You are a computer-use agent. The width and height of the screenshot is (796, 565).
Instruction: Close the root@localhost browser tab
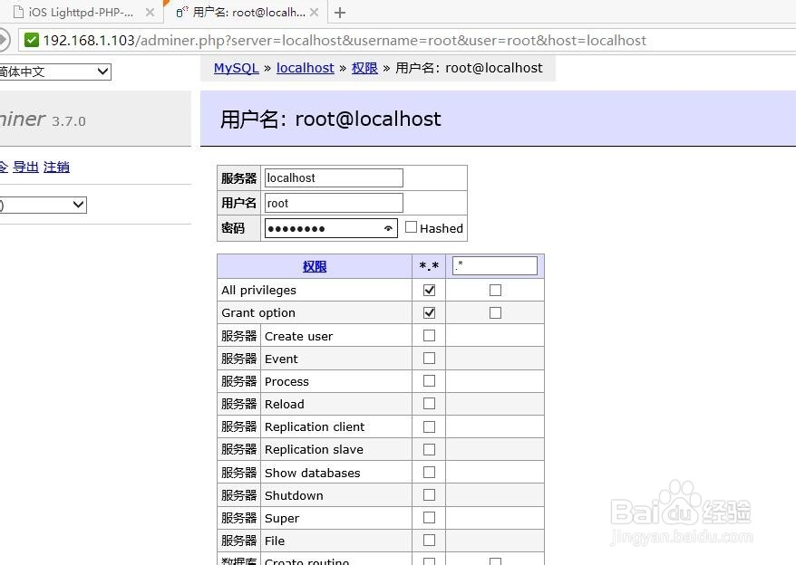click(315, 12)
